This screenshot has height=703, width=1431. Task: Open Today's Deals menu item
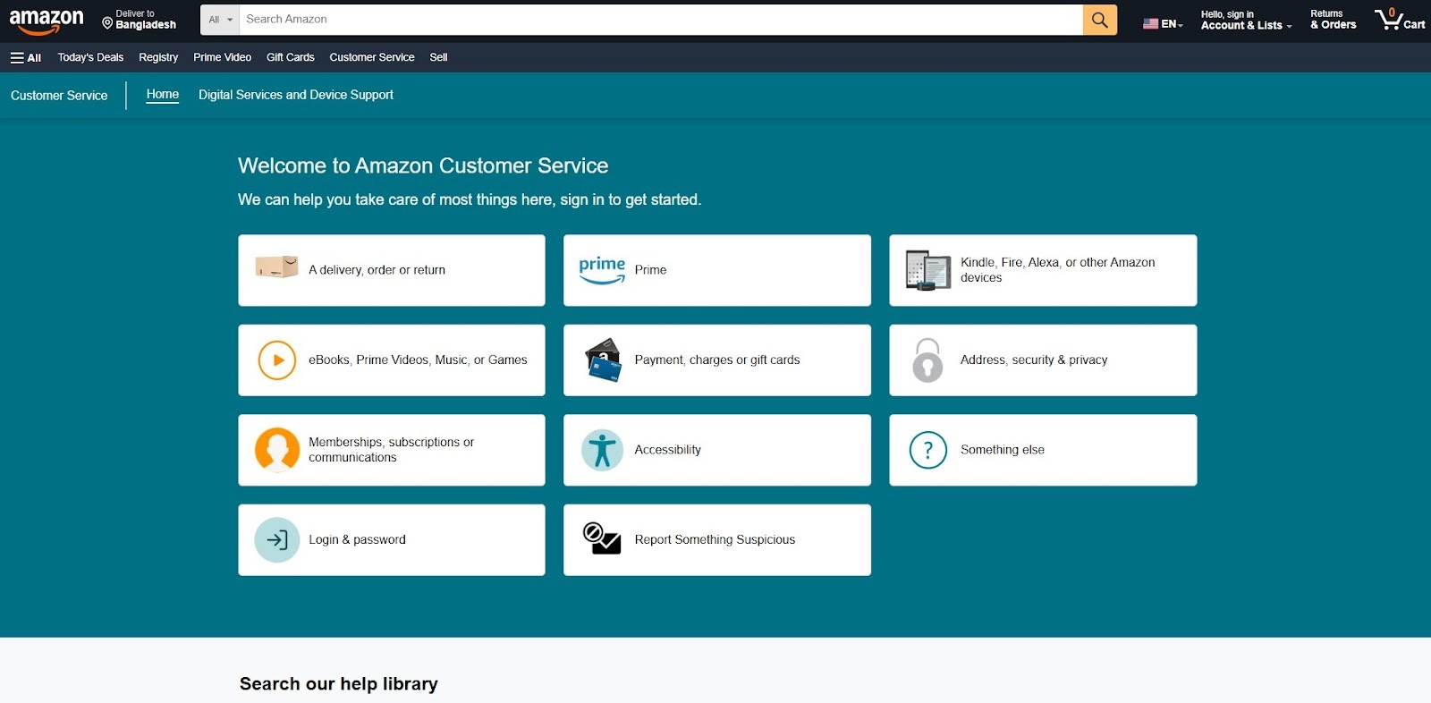(x=90, y=57)
